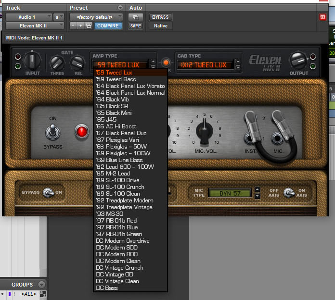This screenshot has width=335, height=300.
Task: Click the MIC. VOL. knob
Action: coord(205,132)
